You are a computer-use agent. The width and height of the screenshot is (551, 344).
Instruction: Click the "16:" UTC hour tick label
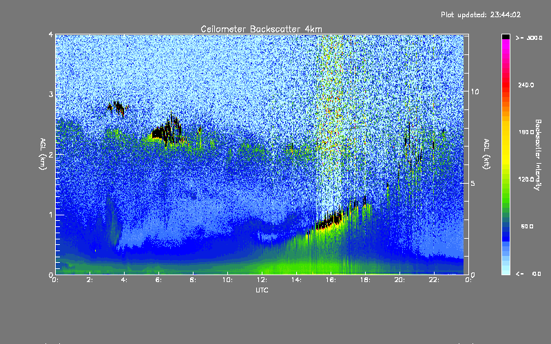point(331,280)
